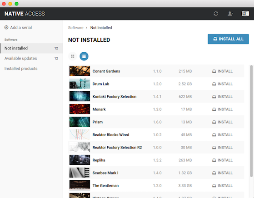Click the Native Instruments logo icon

pos(245,14)
